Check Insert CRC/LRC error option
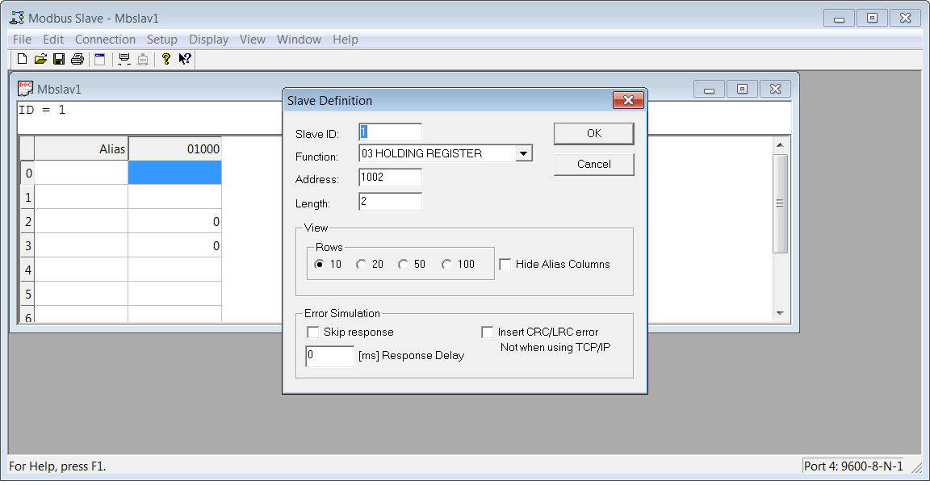The width and height of the screenshot is (930, 485). pos(487,332)
